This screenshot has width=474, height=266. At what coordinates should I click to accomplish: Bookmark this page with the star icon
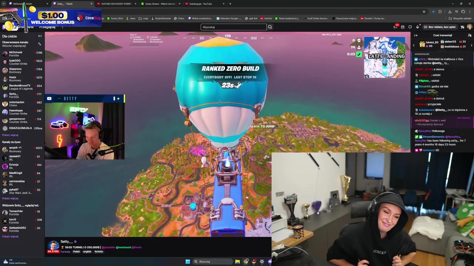point(424,11)
